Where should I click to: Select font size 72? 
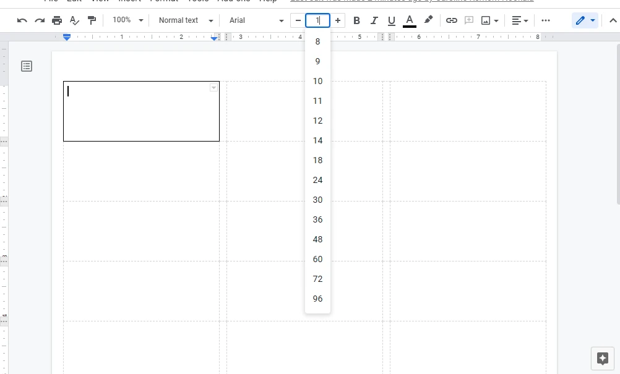[317, 279]
